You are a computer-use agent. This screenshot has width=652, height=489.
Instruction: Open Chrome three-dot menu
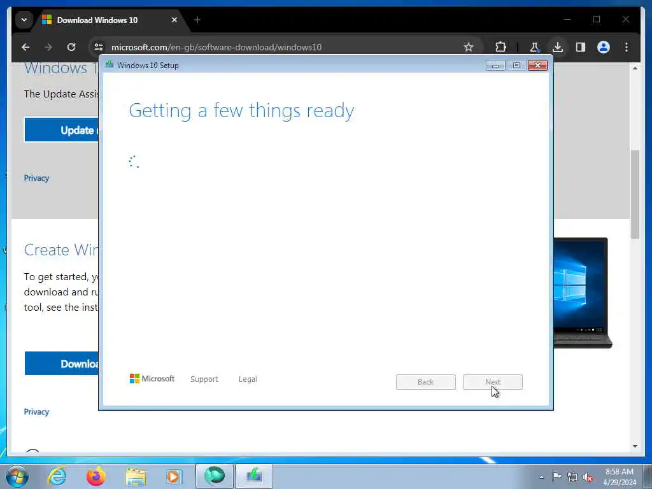coord(627,47)
